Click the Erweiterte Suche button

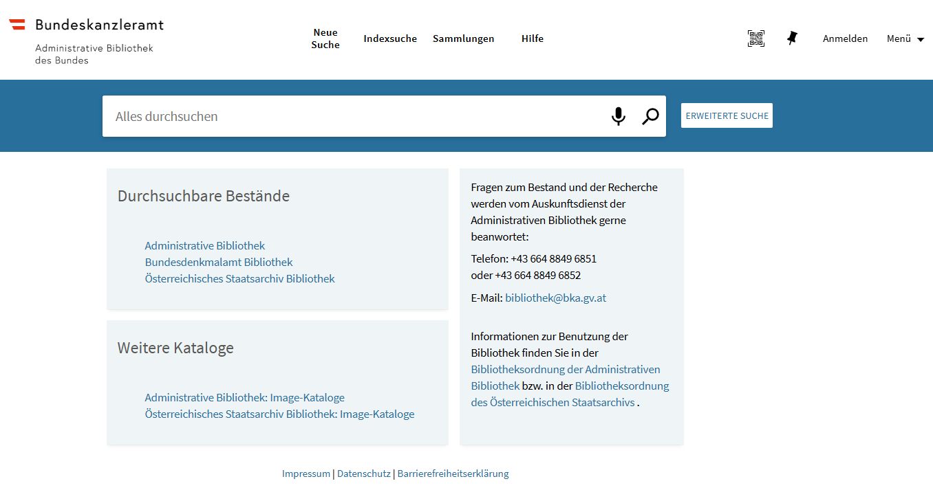[727, 115]
